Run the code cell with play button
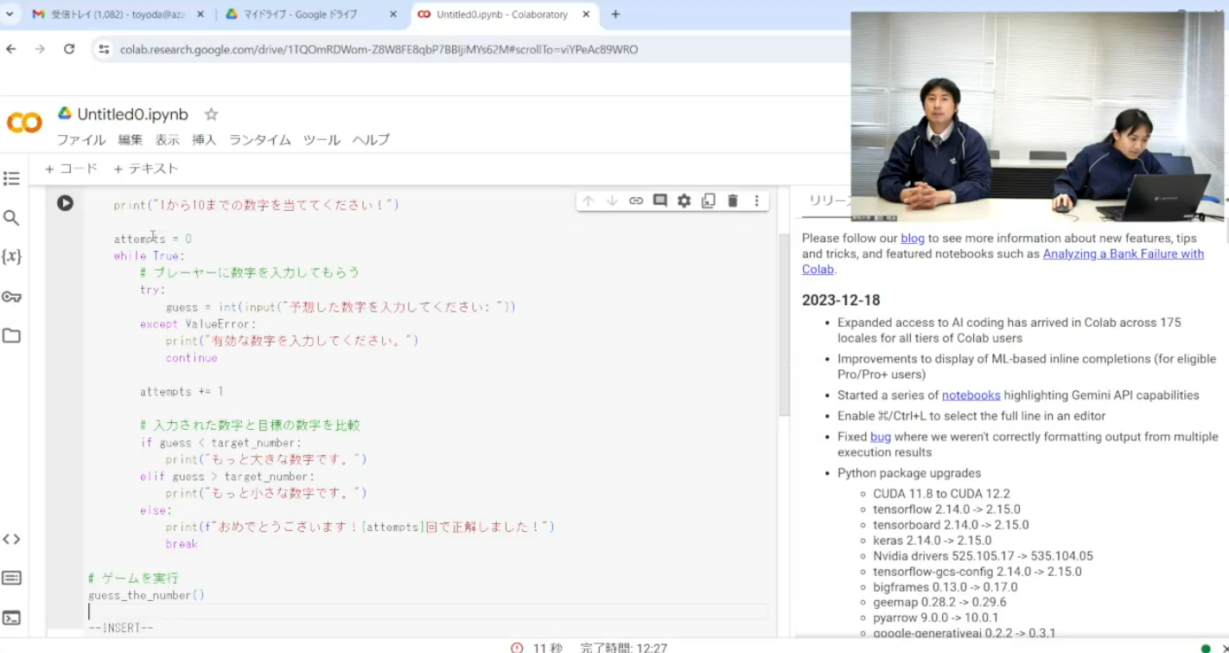This screenshot has width=1229, height=653. tap(65, 203)
